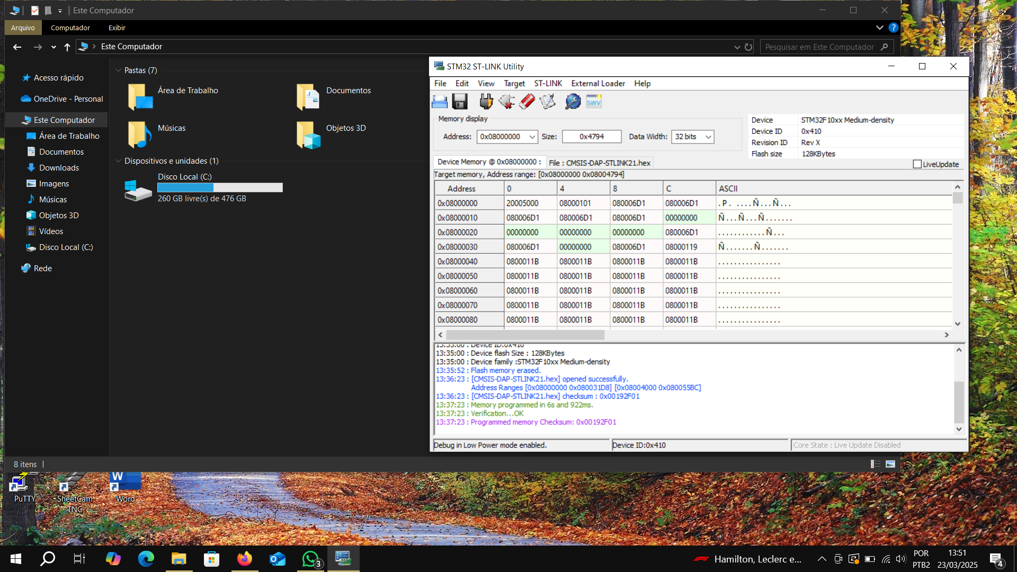Select Vídeos in navigation pane
This screenshot has height=572, width=1017.
(51, 231)
